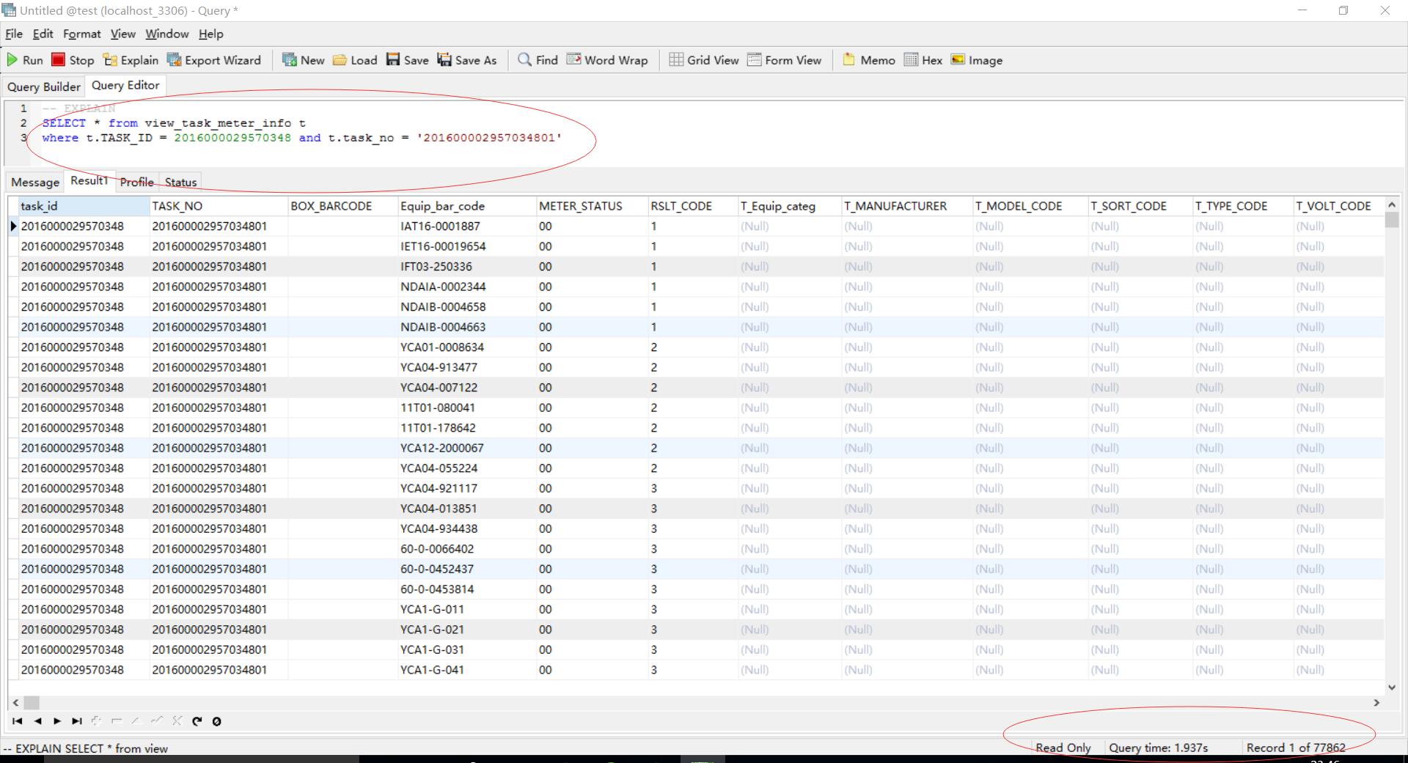Click the refresh results icon
1408x763 pixels.
pos(197,721)
